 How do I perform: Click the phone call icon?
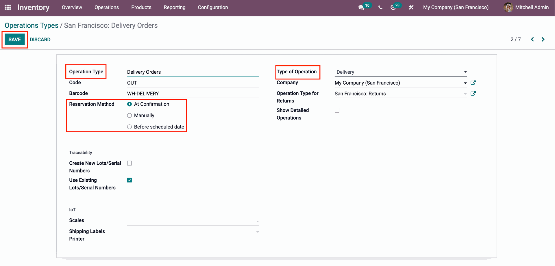(x=380, y=8)
